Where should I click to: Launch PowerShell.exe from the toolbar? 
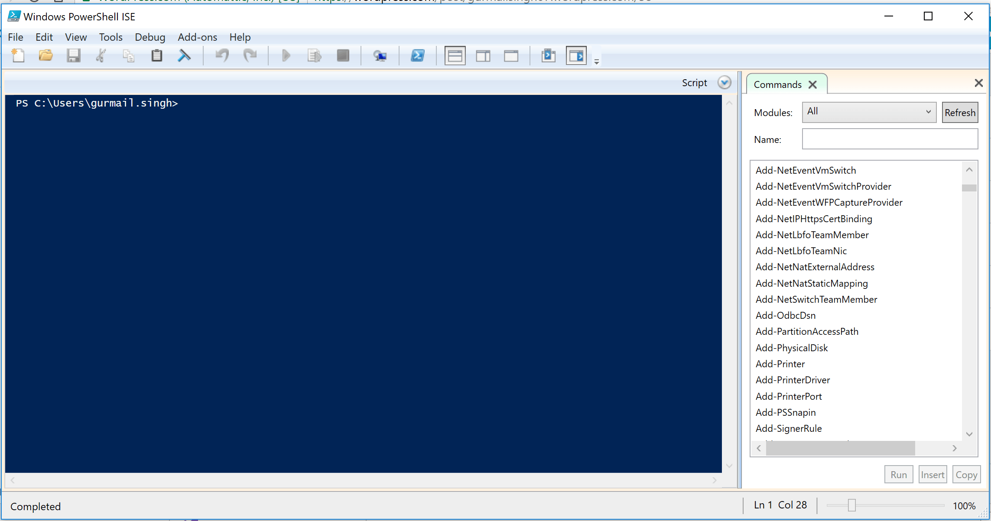point(417,55)
